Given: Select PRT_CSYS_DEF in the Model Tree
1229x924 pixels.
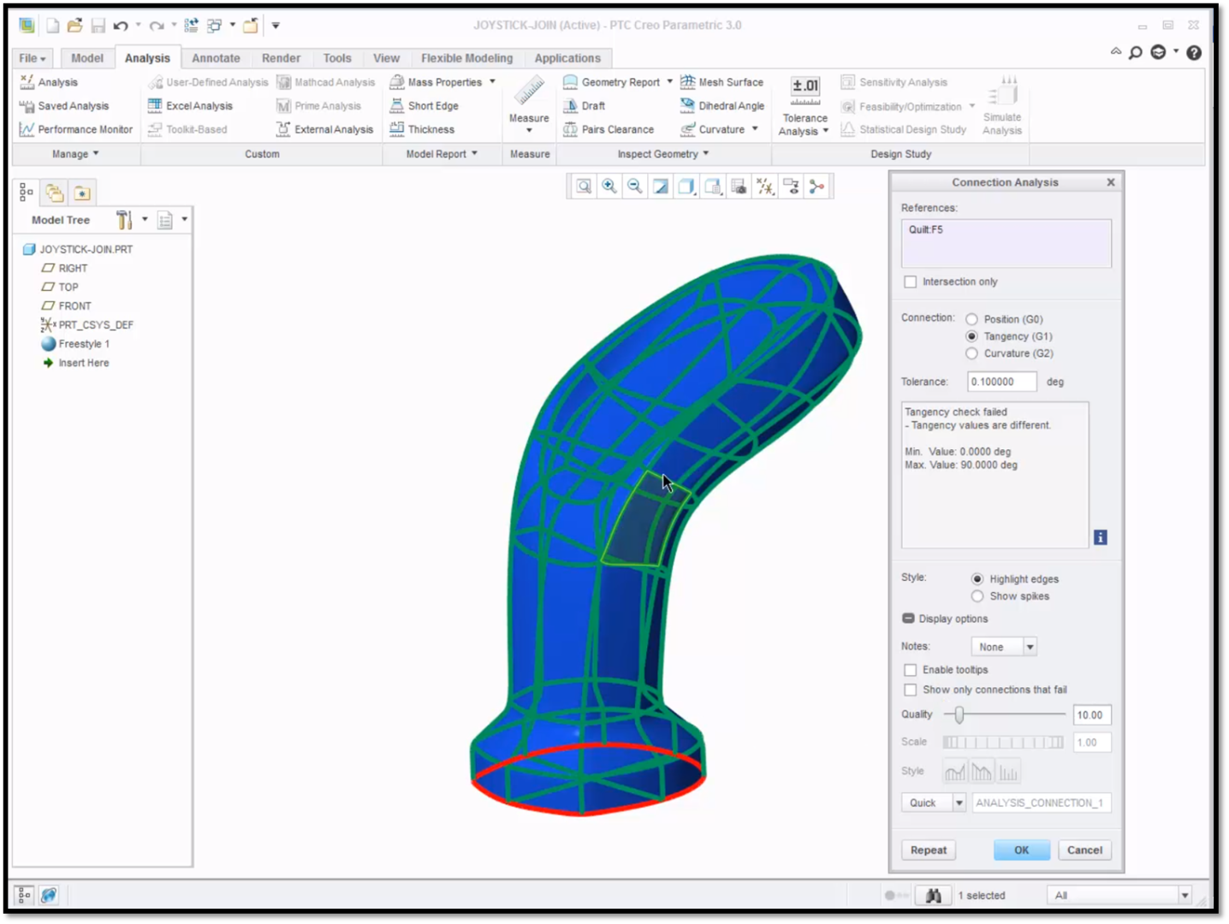Looking at the screenshot, I should click(x=86, y=325).
